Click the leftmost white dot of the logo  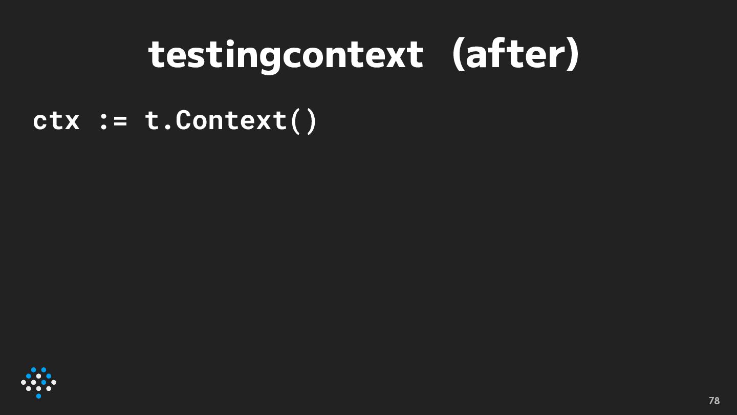24,382
